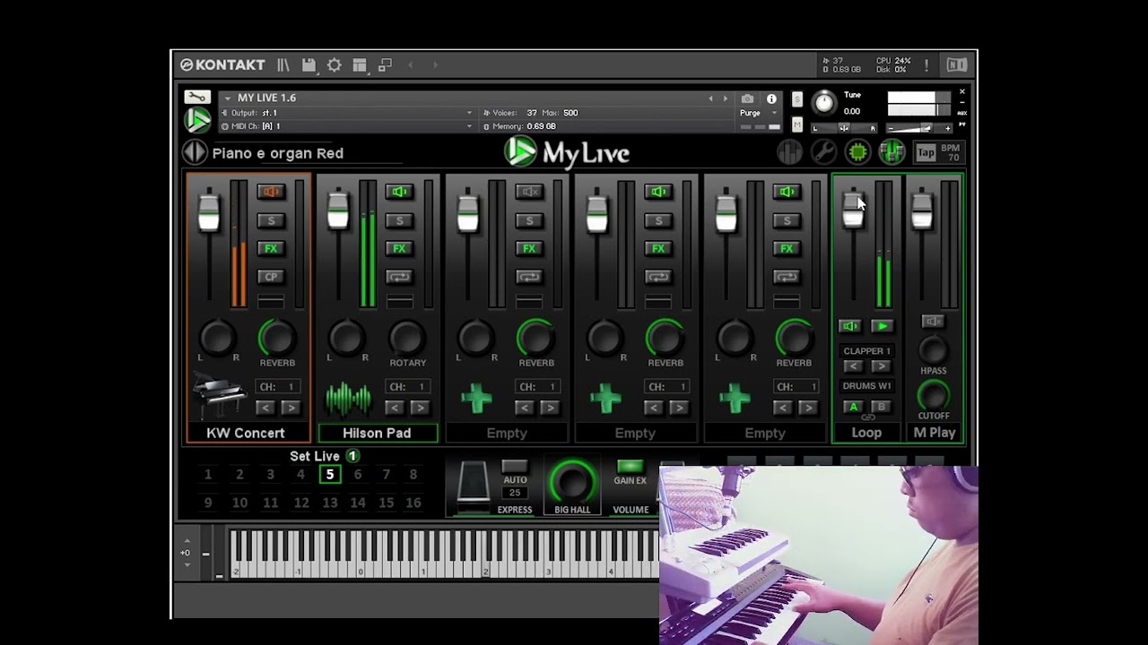
Task: Select loop variation A
Action: [x=853, y=407]
